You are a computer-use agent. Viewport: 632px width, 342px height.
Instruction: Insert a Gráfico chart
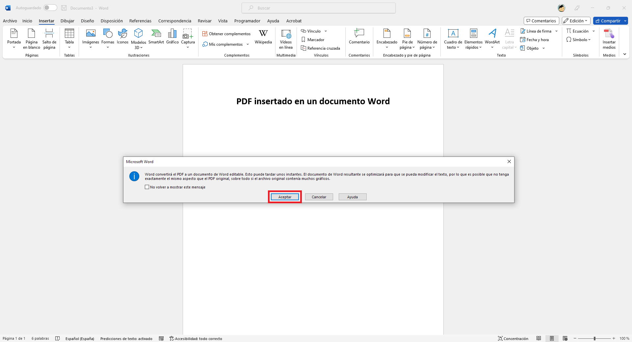pyautogui.click(x=172, y=37)
